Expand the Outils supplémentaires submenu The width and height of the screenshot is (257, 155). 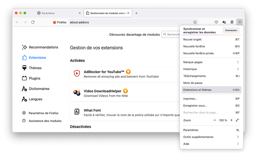[x=238, y=137]
